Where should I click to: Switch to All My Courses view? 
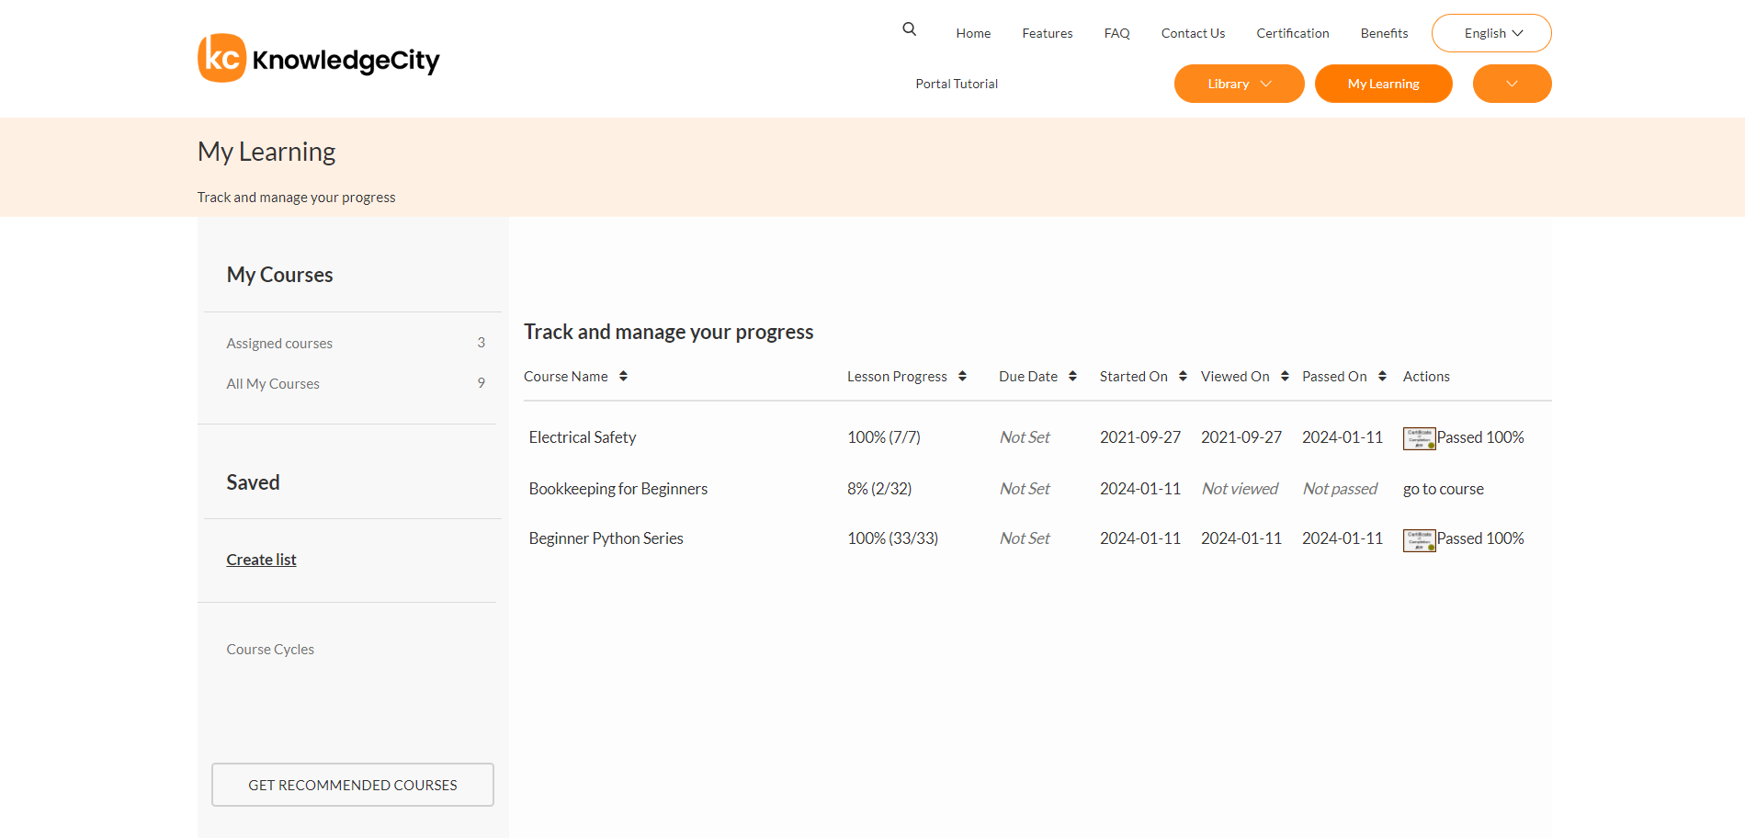pyautogui.click(x=273, y=383)
